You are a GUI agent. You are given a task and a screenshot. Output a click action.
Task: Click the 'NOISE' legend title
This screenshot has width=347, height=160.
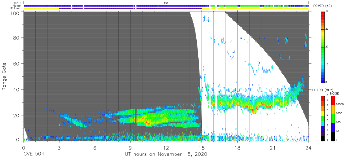click(x=335, y=93)
